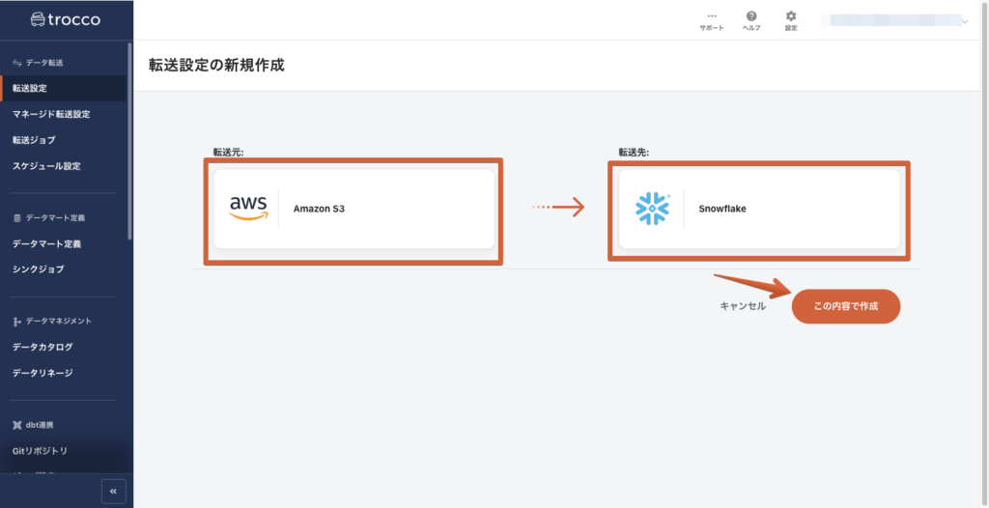989x508 pixels.
Task: Select データリネージ in the sidebar
Action: click(x=42, y=373)
